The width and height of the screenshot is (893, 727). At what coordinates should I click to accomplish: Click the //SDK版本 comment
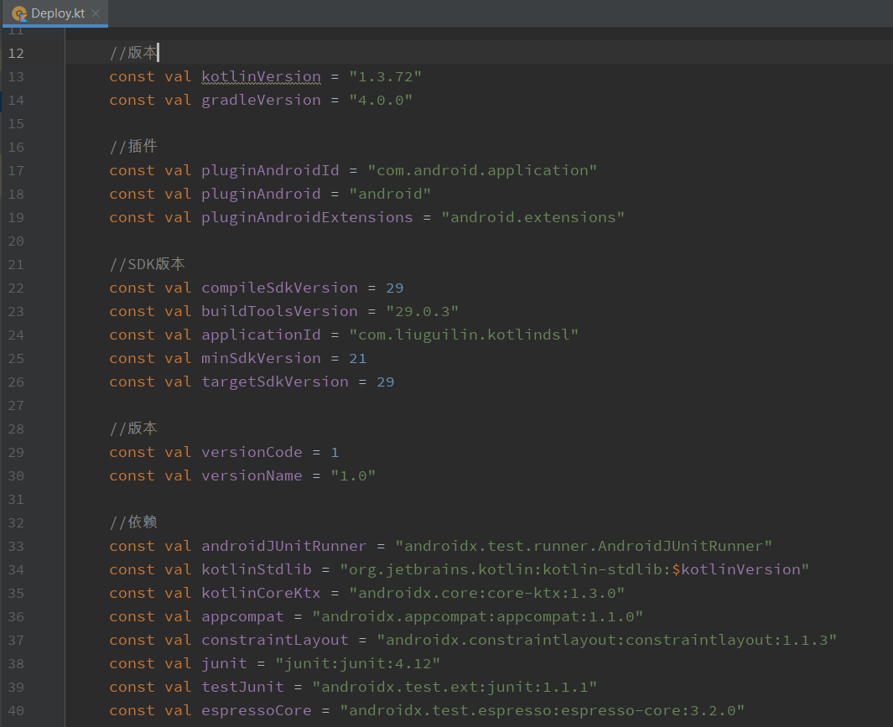[x=147, y=264]
